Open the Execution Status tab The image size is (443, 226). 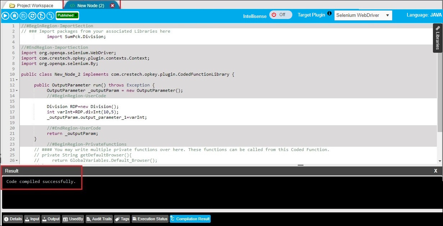150,219
